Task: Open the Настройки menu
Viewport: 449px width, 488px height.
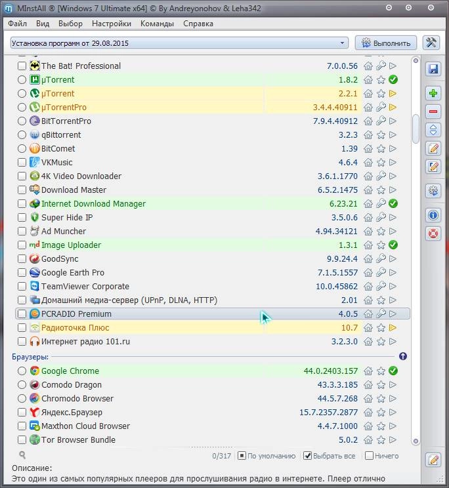Action: (x=112, y=24)
